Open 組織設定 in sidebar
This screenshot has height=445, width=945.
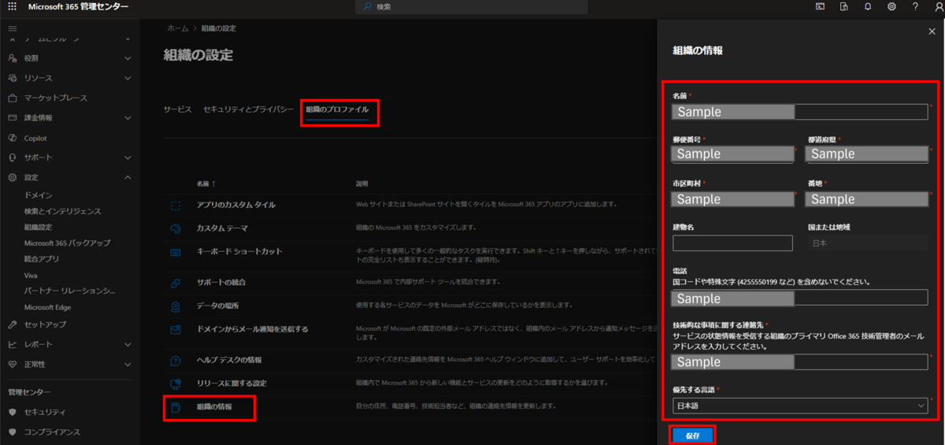pyautogui.click(x=38, y=227)
